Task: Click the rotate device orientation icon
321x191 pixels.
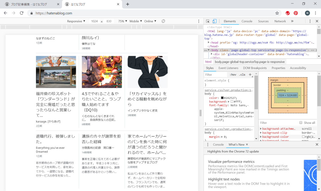Action: (x=163, y=21)
